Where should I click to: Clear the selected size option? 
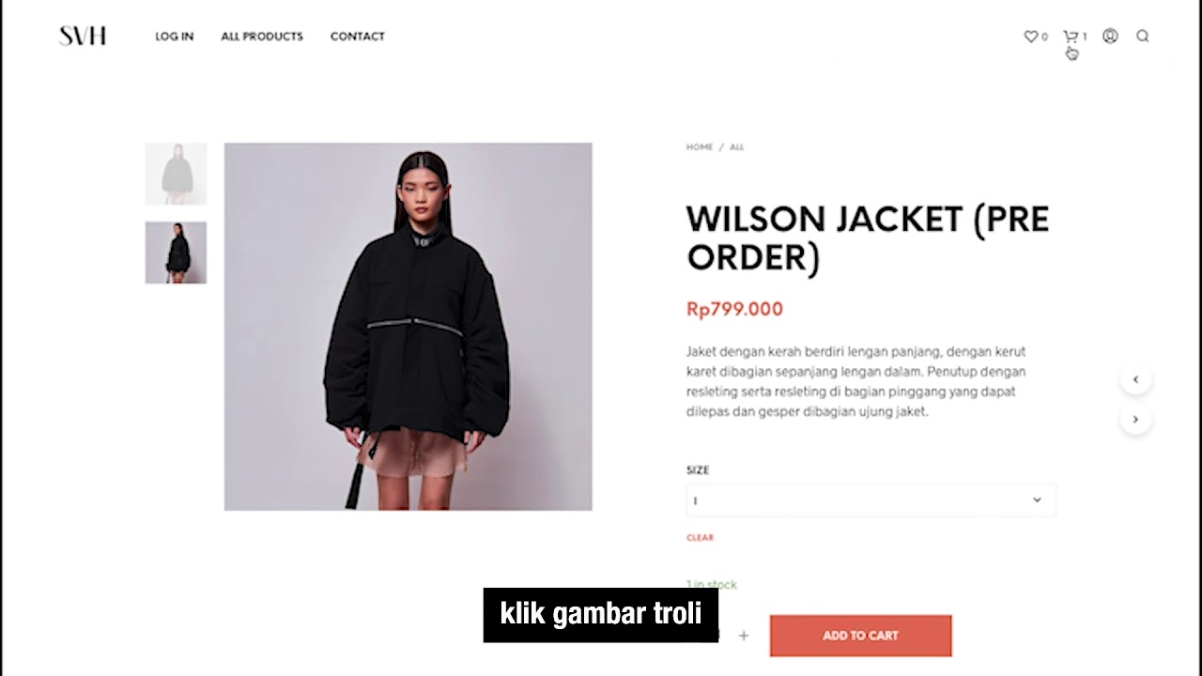click(x=700, y=538)
